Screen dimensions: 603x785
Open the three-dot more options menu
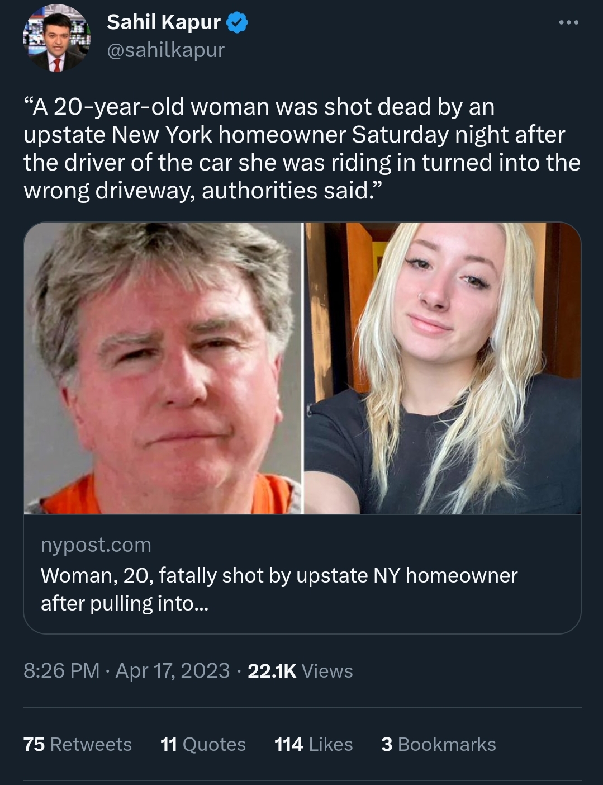(x=569, y=23)
